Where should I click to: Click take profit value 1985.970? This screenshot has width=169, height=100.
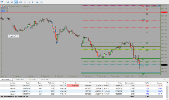(88, 88)
